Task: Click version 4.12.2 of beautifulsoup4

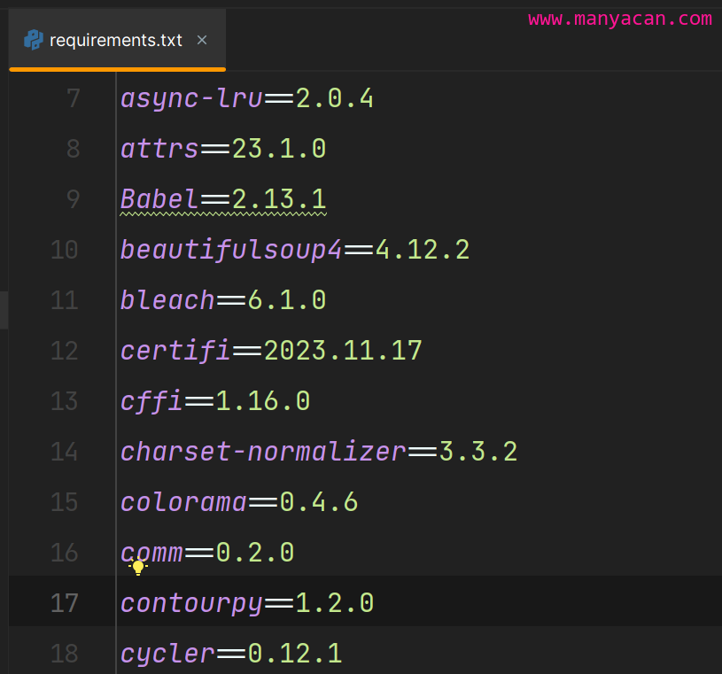Action: 423,250
